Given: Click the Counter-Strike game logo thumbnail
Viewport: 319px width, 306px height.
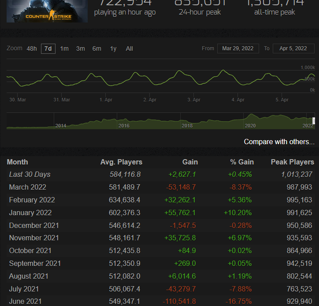Looking at the screenshot, I should [47, 11].
